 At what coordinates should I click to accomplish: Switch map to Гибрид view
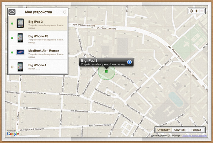pyautogui.click(x=196, y=130)
